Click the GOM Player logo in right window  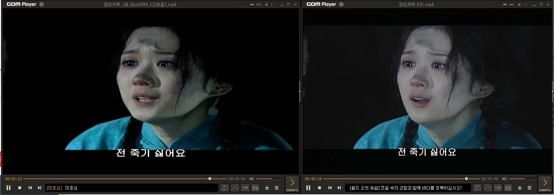coord(321,4)
